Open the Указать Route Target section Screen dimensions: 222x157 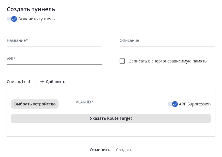111,118
